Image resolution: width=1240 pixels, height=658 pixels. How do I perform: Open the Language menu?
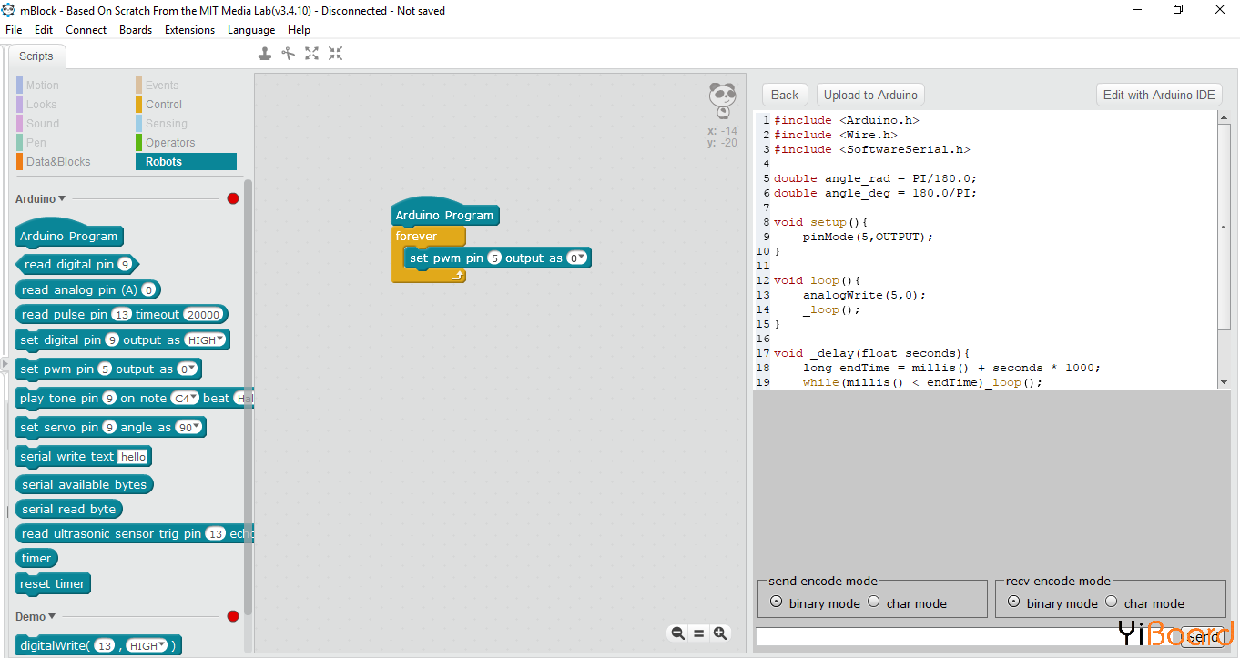click(x=251, y=30)
